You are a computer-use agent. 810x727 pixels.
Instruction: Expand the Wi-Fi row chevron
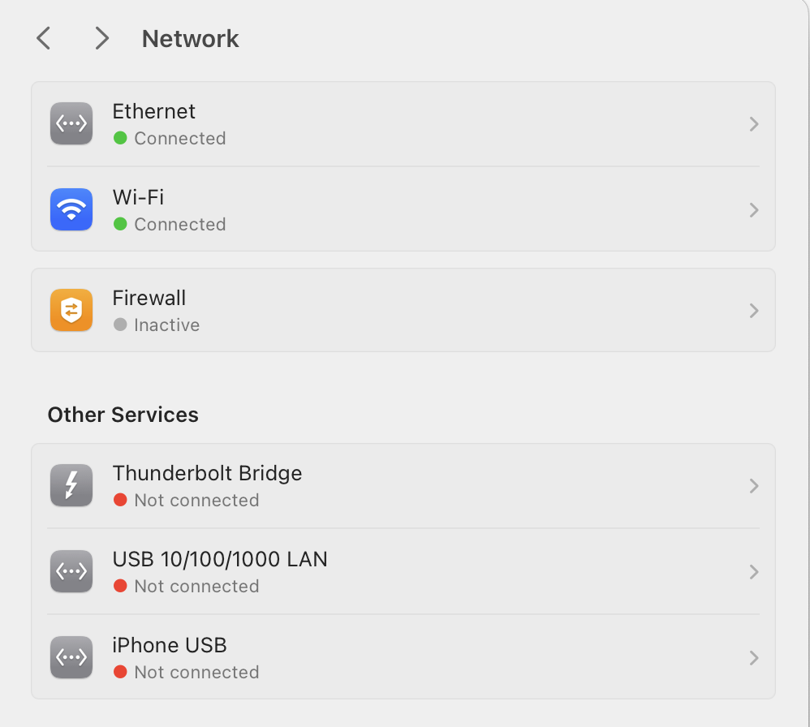pos(753,209)
